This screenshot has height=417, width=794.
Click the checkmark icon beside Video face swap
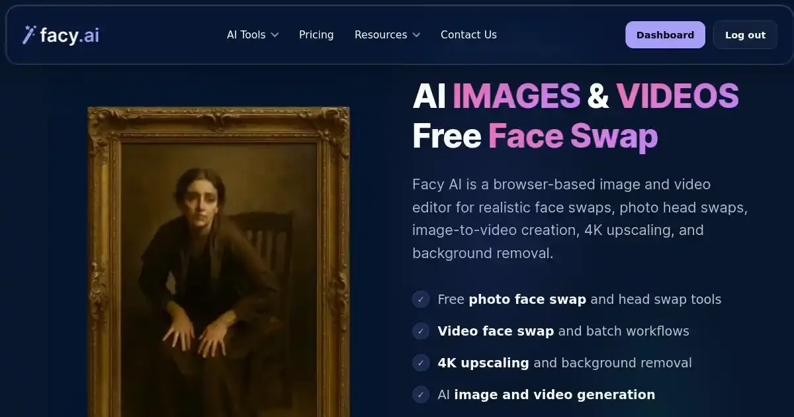(x=421, y=331)
